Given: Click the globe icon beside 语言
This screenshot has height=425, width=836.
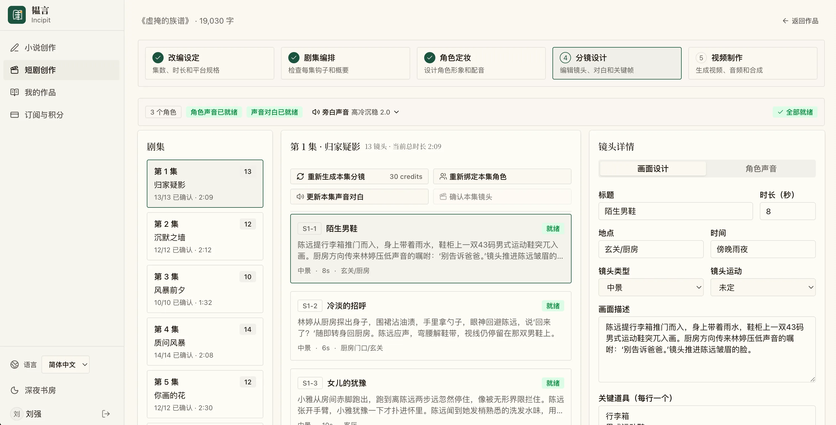Looking at the screenshot, I should 15,365.
